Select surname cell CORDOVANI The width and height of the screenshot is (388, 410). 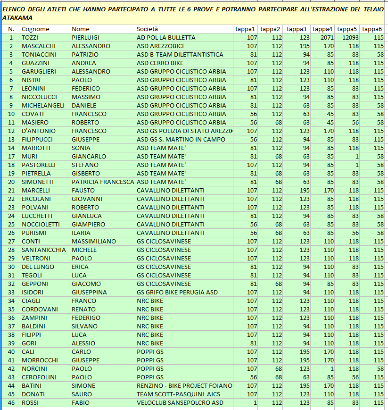coord(46,310)
